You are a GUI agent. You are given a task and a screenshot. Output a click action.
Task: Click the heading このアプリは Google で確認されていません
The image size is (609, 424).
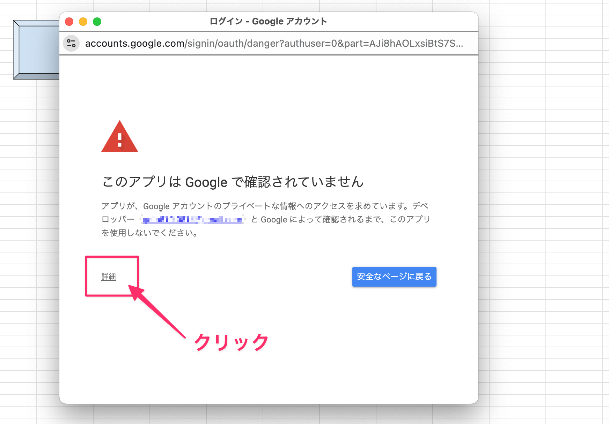pyautogui.click(x=233, y=182)
